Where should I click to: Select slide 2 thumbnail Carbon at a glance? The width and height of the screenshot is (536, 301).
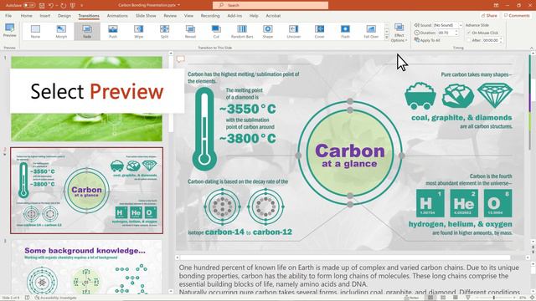click(86, 191)
